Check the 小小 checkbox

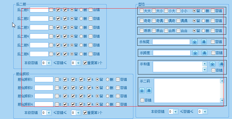(178, 11)
